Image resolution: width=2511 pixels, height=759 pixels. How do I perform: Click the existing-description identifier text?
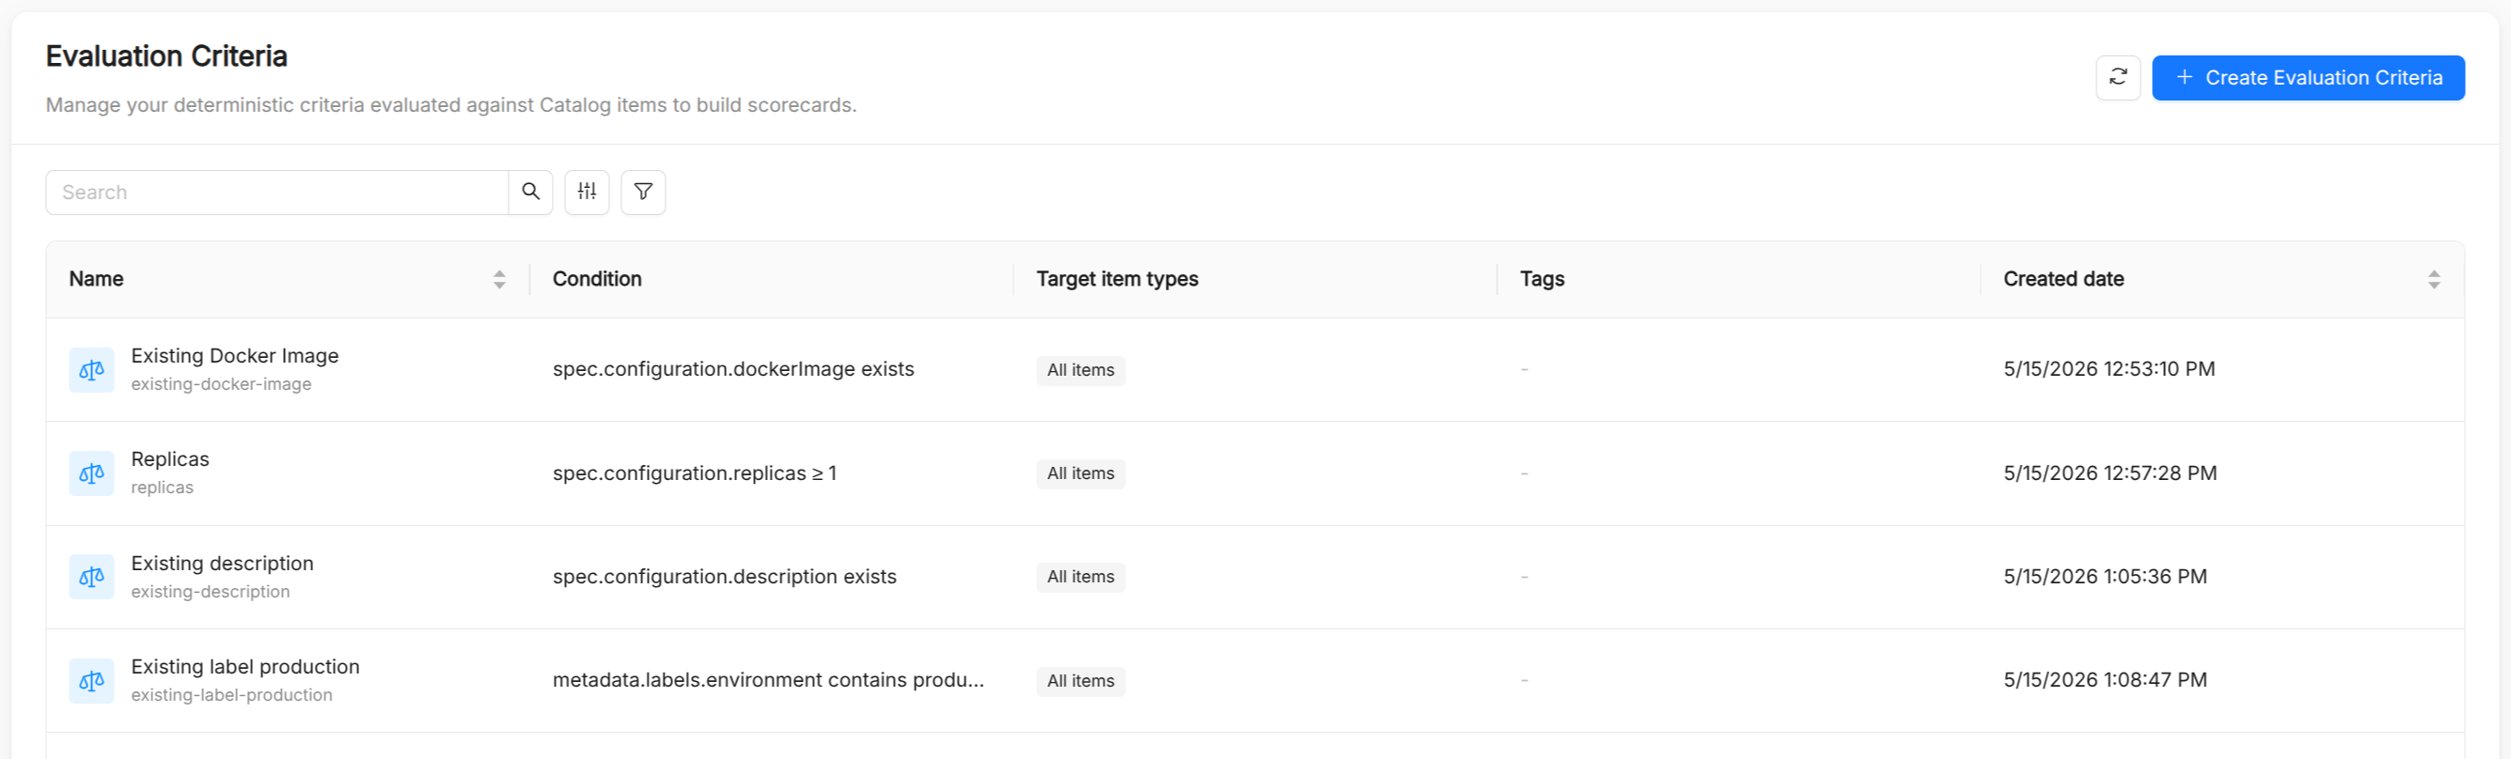(210, 592)
